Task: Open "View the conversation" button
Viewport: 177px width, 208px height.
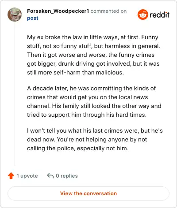Action: point(88,193)
